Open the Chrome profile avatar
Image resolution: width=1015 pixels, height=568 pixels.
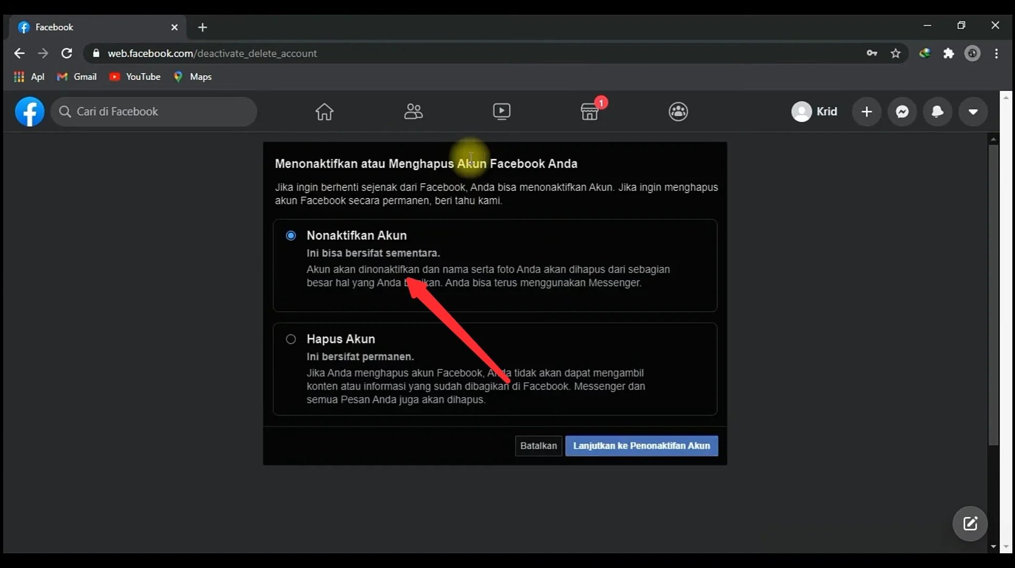point(972,53)
